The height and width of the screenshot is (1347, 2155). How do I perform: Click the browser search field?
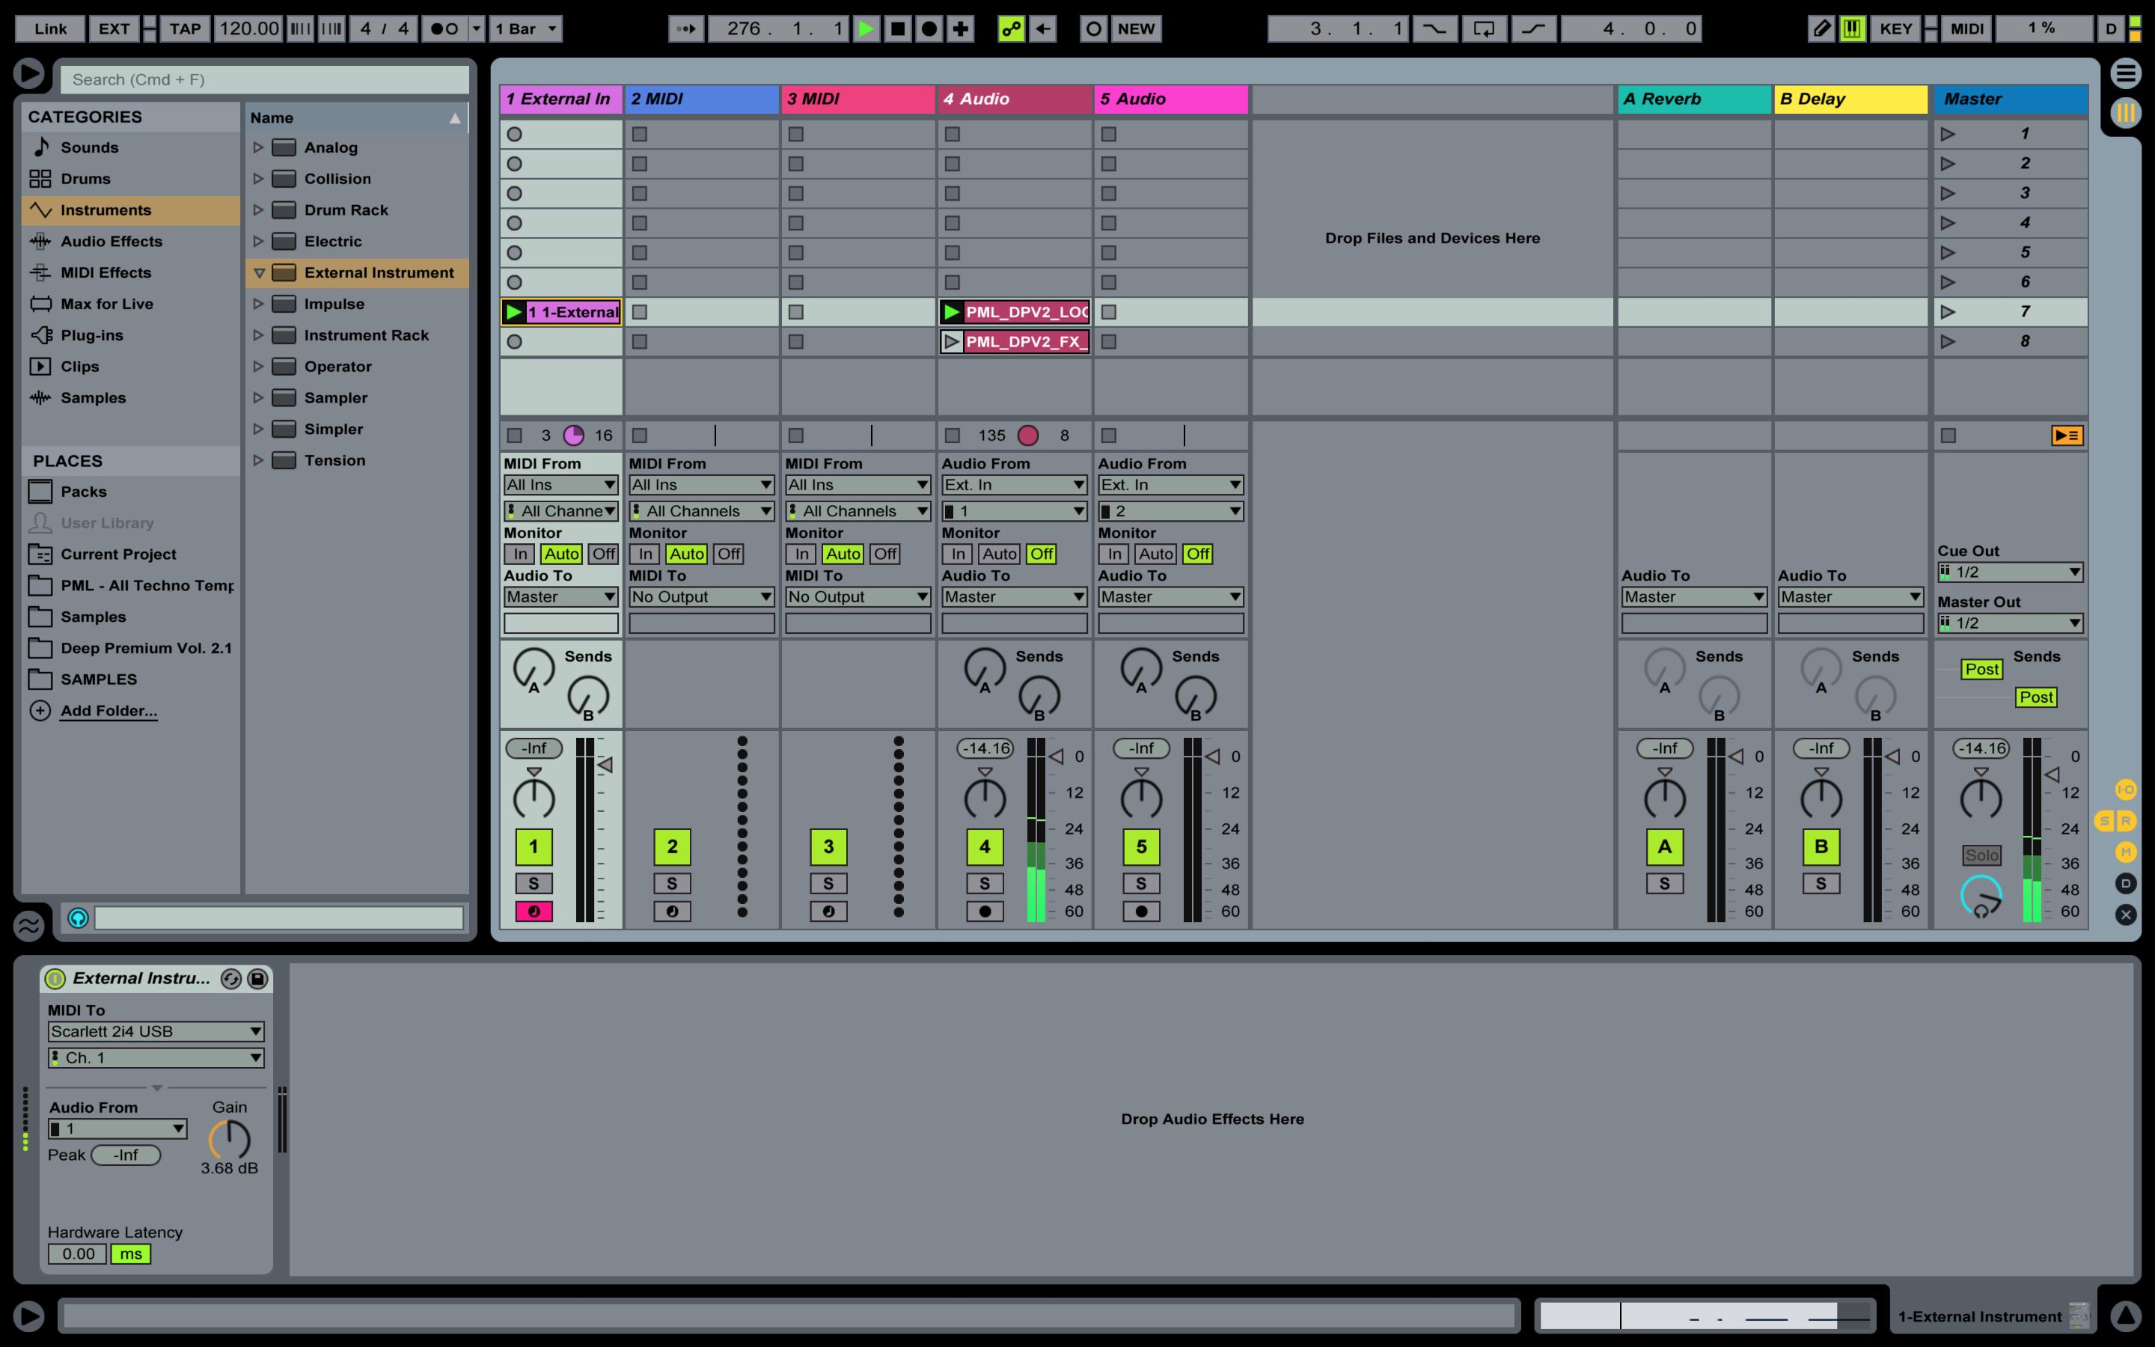[x=263, y=79]
